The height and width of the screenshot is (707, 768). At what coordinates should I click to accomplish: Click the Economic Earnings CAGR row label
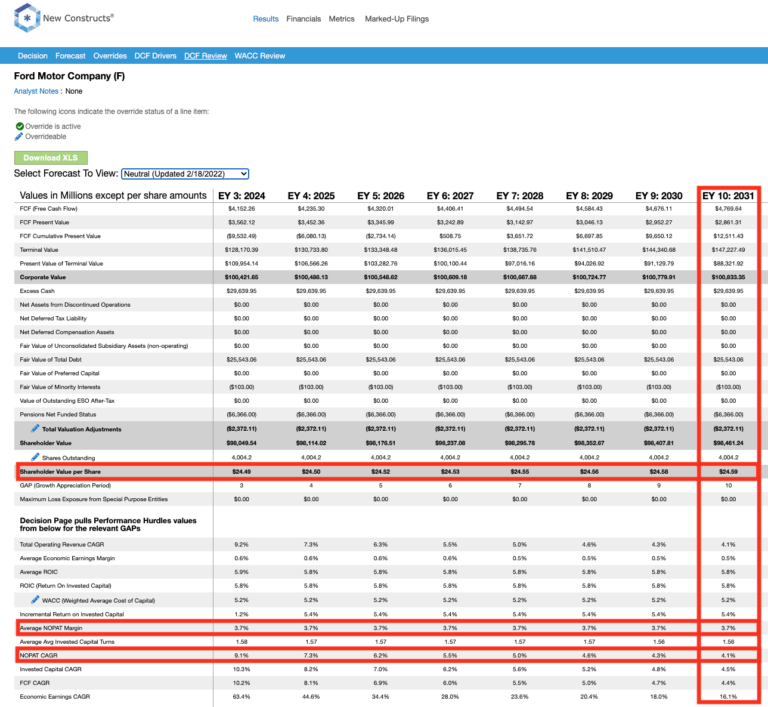tap(55, 697)
